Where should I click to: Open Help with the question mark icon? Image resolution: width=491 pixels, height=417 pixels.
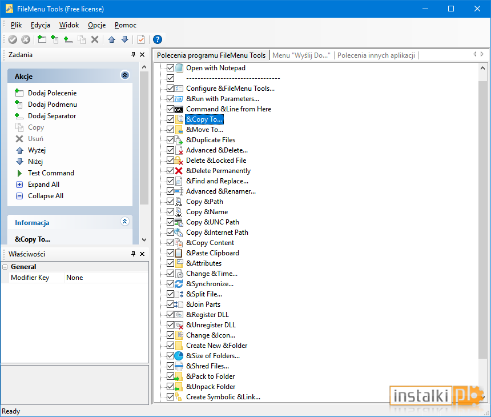(x=158, y=39)
